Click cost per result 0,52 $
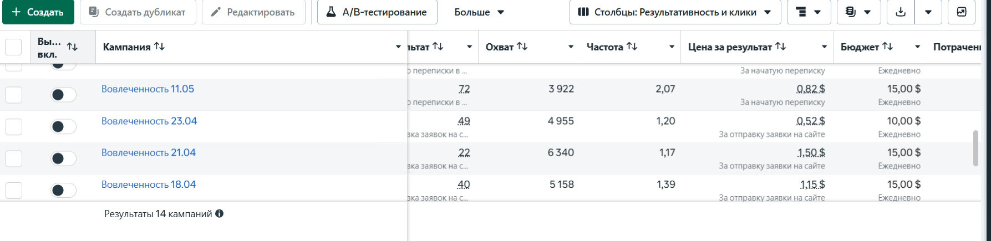Image resolution: width=991 pixels, height=241 pixels. tap(811, 121)
